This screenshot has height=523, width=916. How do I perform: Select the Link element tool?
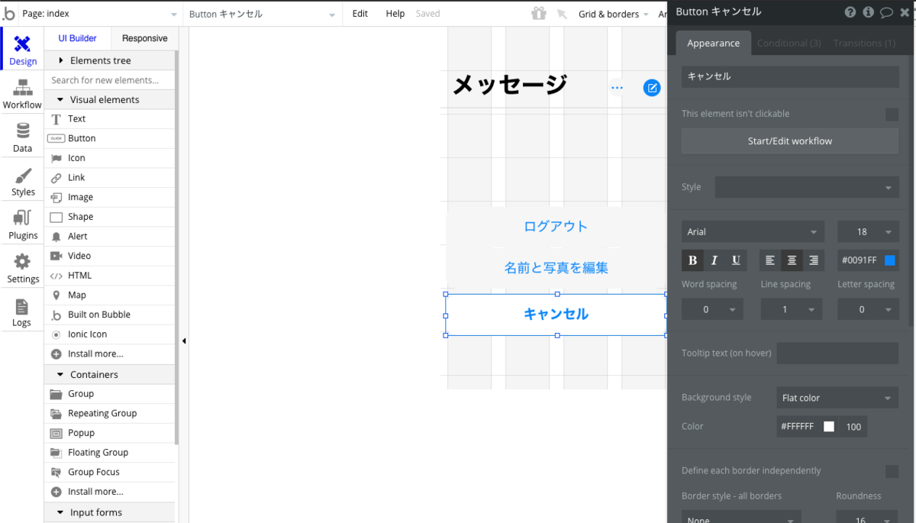tap(110, 177)
